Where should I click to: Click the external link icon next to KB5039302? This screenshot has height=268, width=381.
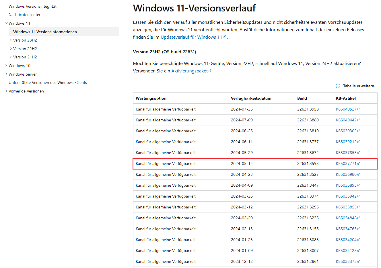coord(359,131)
